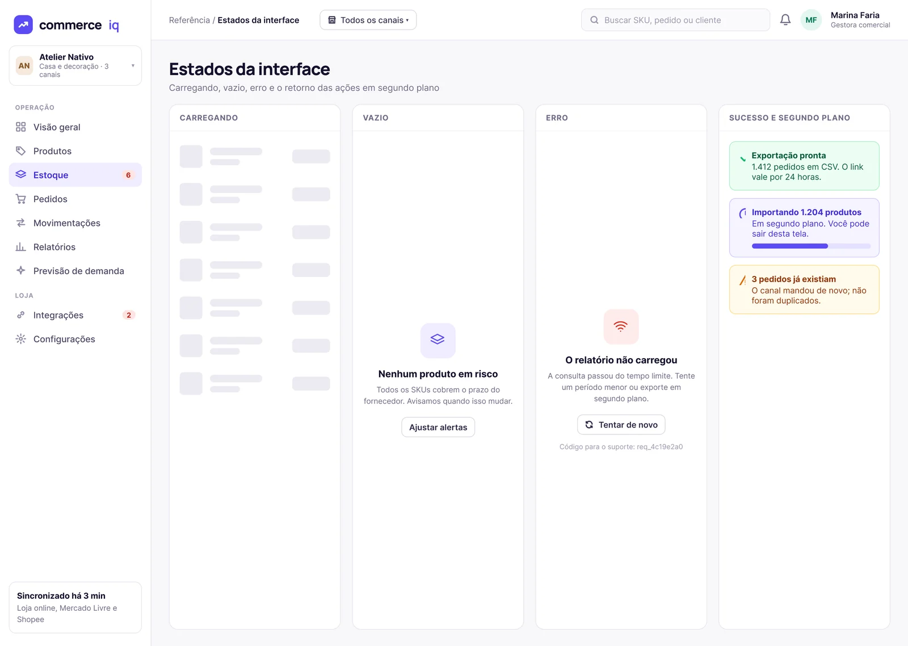Click the 3 pedidos já existiam title

[x=793, y=279]
